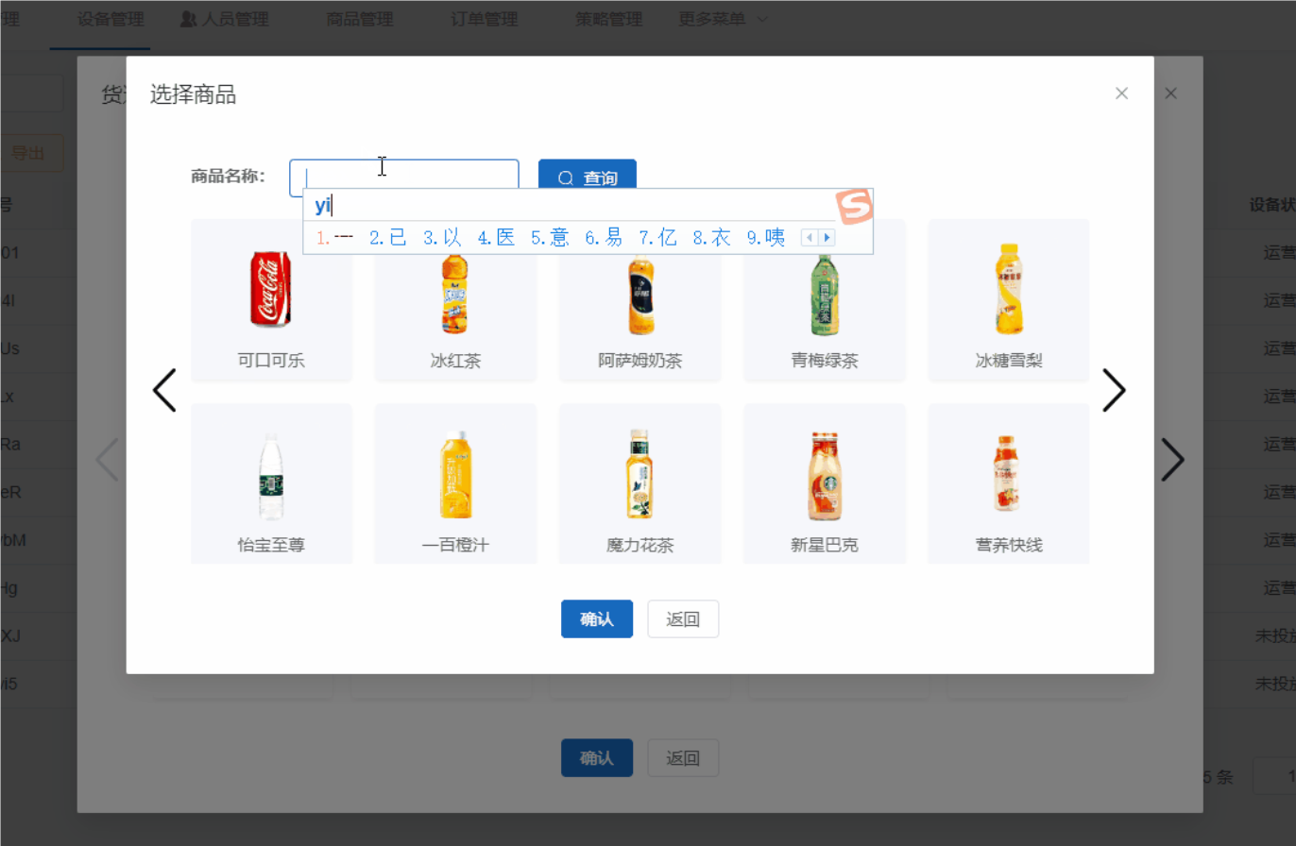The image size is (1296, 846).
Task: Select the 魔力花茶 product image
Action: [x=640, y=475]
